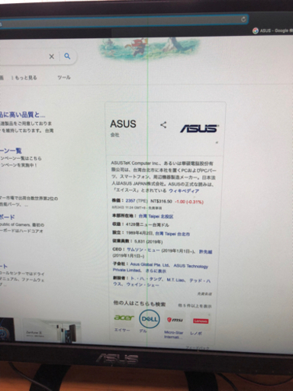This screenshot has width=293, height=391.
Task: Click the share icon beside ASUS title
Action: tap(163, 124)
